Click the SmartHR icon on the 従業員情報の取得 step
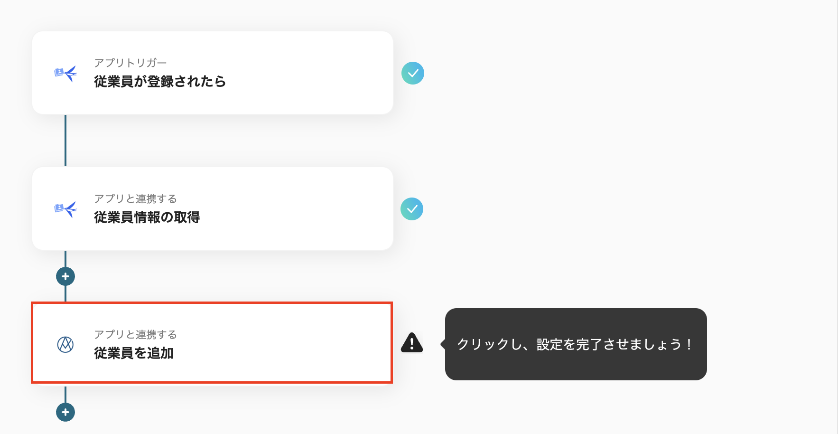The image size is (838, 434). click(65, 209)
